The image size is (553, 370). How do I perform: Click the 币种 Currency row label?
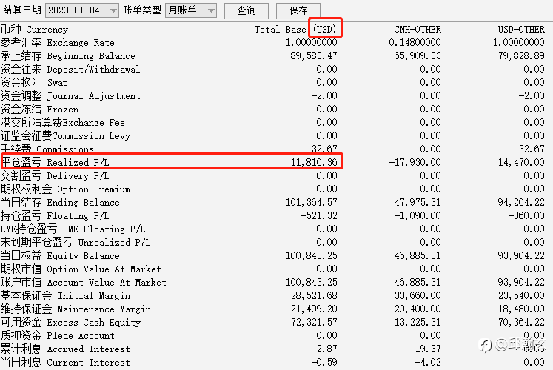(34, 30)
